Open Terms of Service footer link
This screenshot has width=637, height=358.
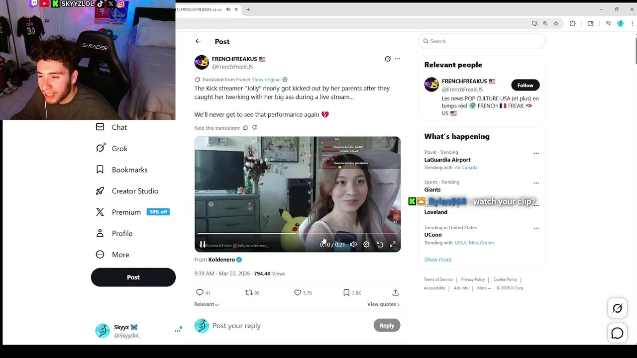pyautogui.click(x=438, y=279)
